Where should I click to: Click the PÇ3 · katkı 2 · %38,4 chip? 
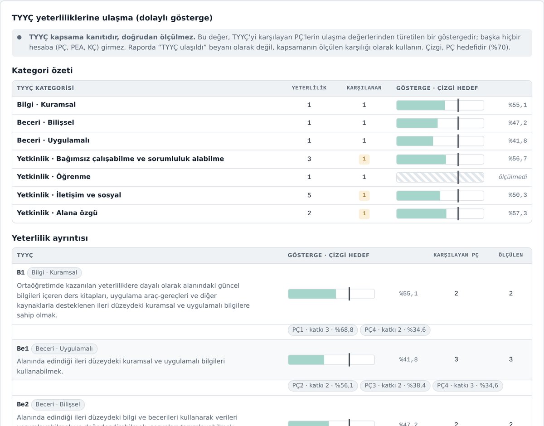click(395, 386)
